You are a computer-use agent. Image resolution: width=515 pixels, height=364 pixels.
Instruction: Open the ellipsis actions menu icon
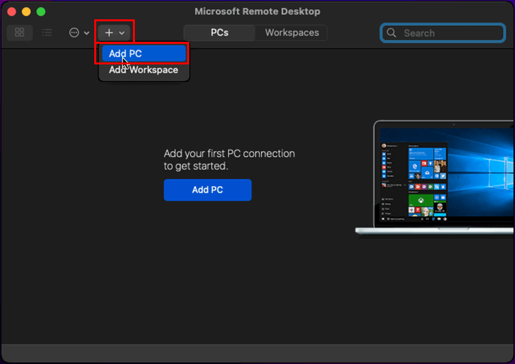pyautogui.click(x=74, y=32)
